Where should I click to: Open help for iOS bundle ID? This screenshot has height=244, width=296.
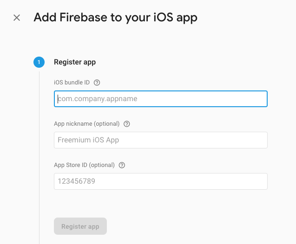(x=97, y=83)
